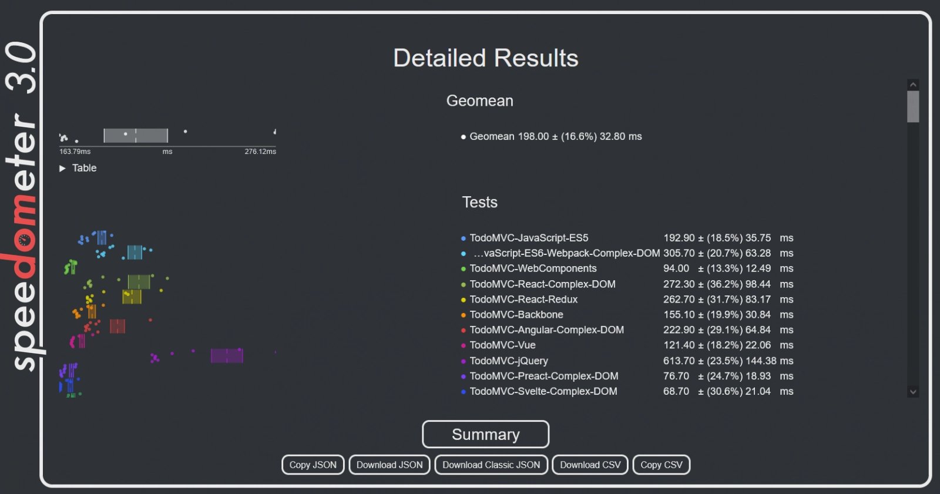Click the orange dot beside TodoMVC-Backbone
This screenshot has height=494, width=940.
pos(464,315)
